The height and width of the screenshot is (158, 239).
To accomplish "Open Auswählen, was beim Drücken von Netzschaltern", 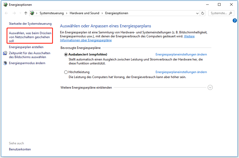I will pos(30,37).
